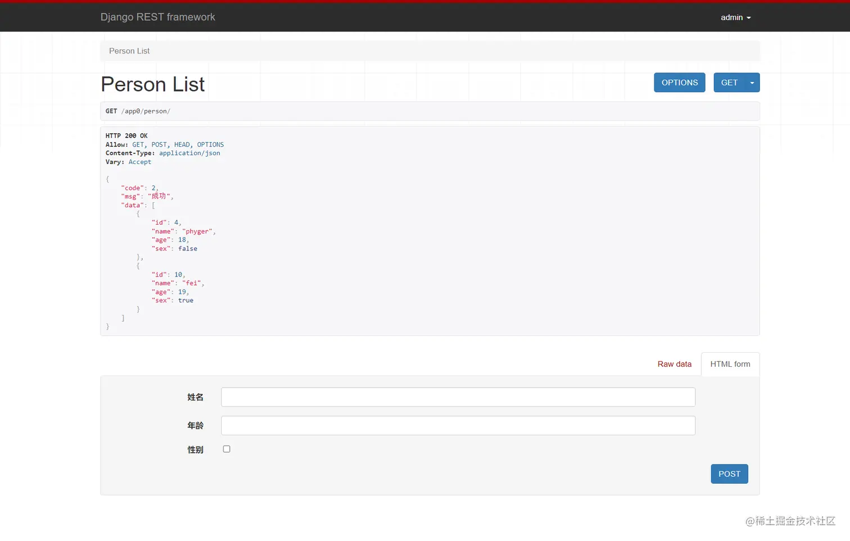
Task: Toggle the 性别 checkbox
Action: (227, 449)
